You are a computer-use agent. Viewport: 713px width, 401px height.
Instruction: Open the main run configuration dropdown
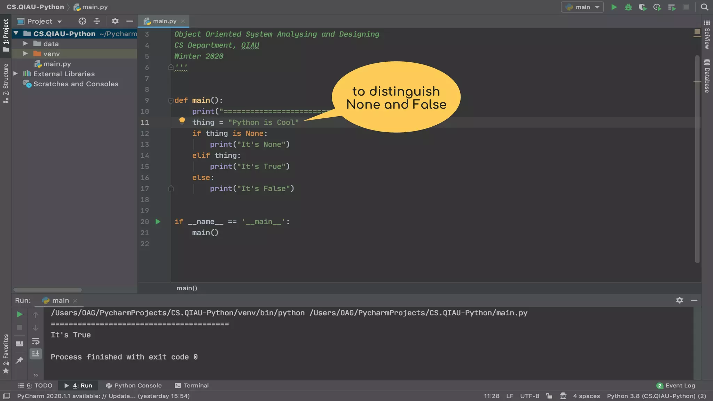[582, 7]
